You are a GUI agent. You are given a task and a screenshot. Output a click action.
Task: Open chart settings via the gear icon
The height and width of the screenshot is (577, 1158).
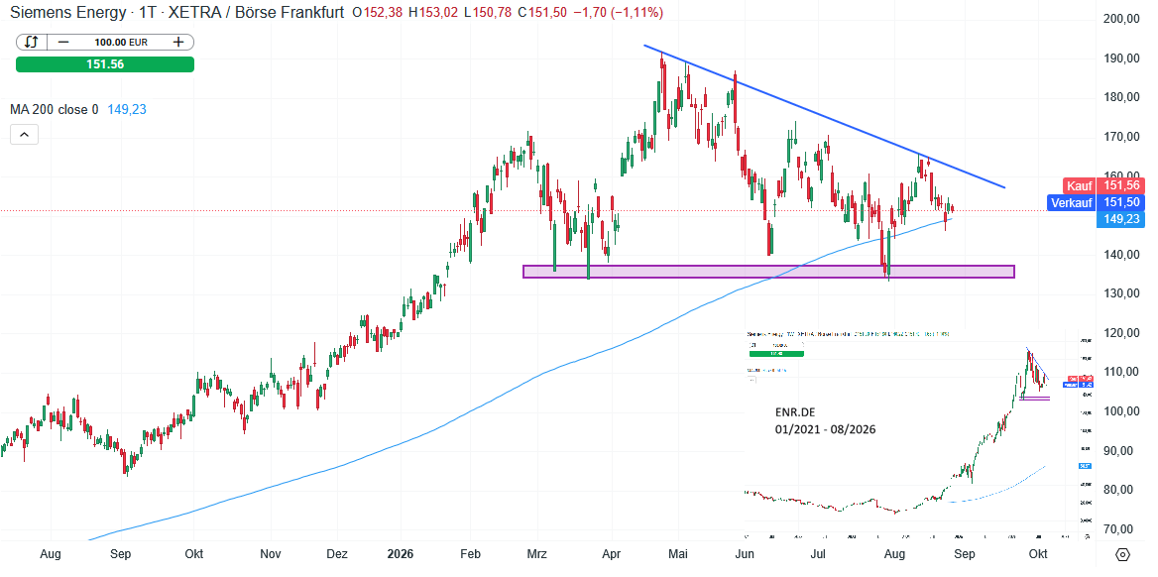coord(1123,555)
